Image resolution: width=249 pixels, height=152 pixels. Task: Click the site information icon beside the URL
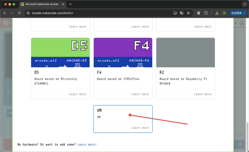coord(28,13)
